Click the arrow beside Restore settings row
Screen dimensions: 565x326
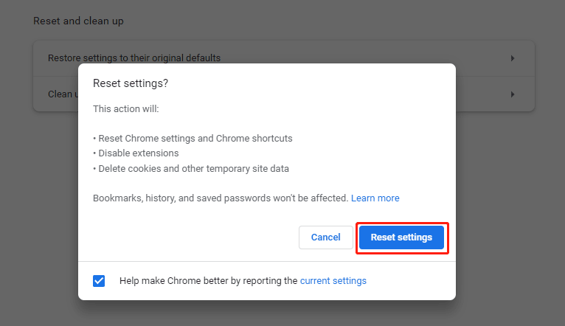click(x=513, y=58)
